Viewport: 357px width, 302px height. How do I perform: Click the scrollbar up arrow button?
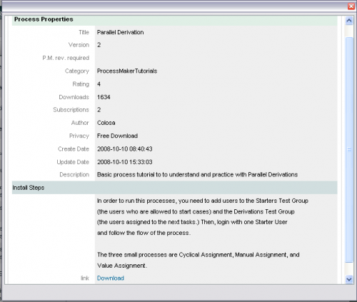(349, 21)
